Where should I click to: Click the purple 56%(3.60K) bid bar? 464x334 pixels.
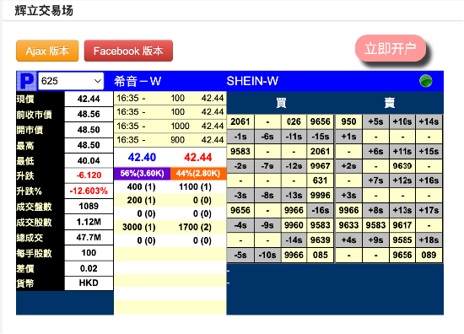click(x=142, y=174)
